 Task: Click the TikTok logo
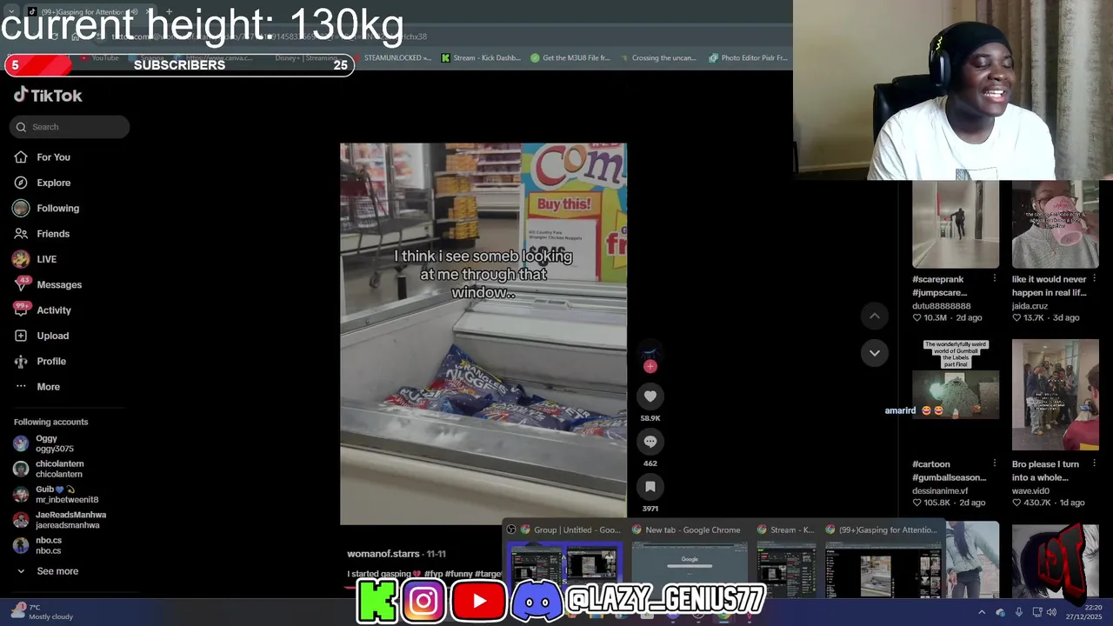click(x=48, y=95)
